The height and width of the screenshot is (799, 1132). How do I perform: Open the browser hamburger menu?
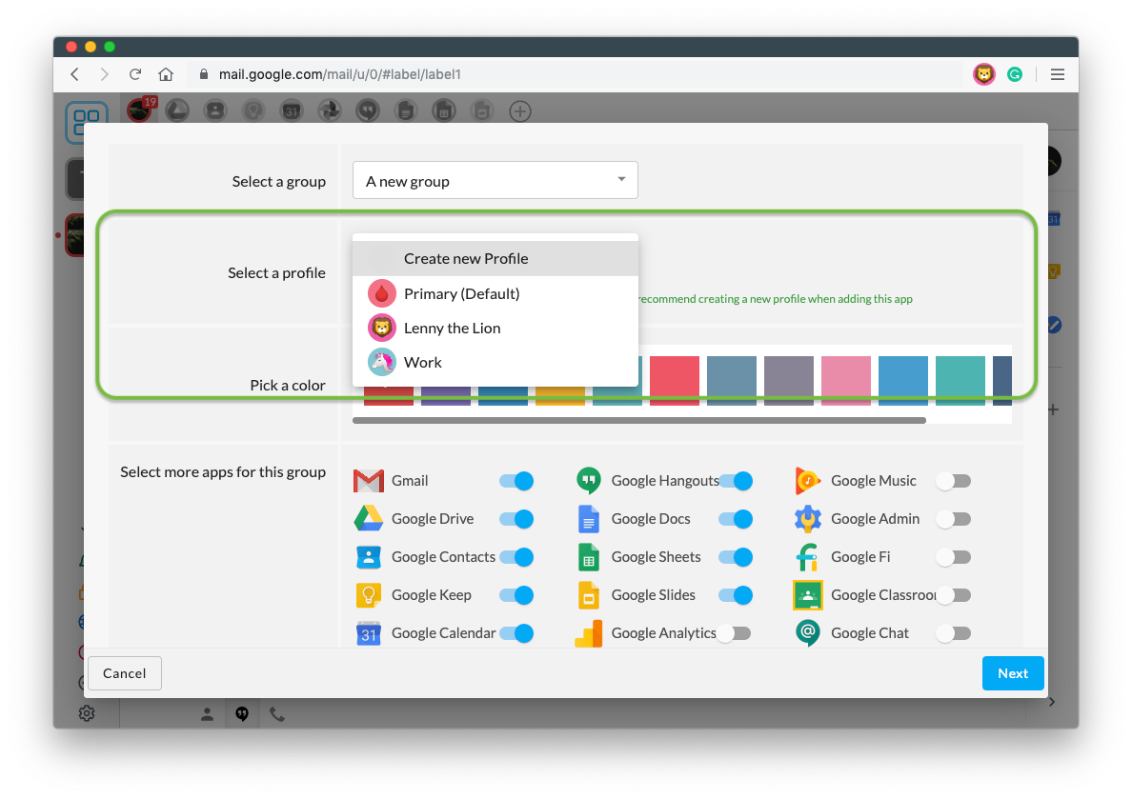1058,74
